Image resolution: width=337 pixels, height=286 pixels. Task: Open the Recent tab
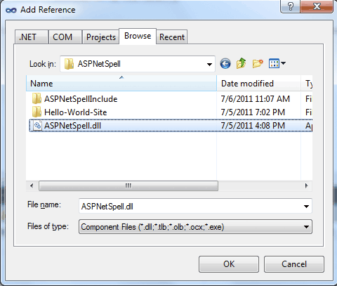click(x=172, y=37)
